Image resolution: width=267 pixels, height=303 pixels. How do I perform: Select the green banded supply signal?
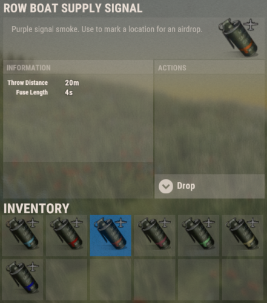[199, 236]
